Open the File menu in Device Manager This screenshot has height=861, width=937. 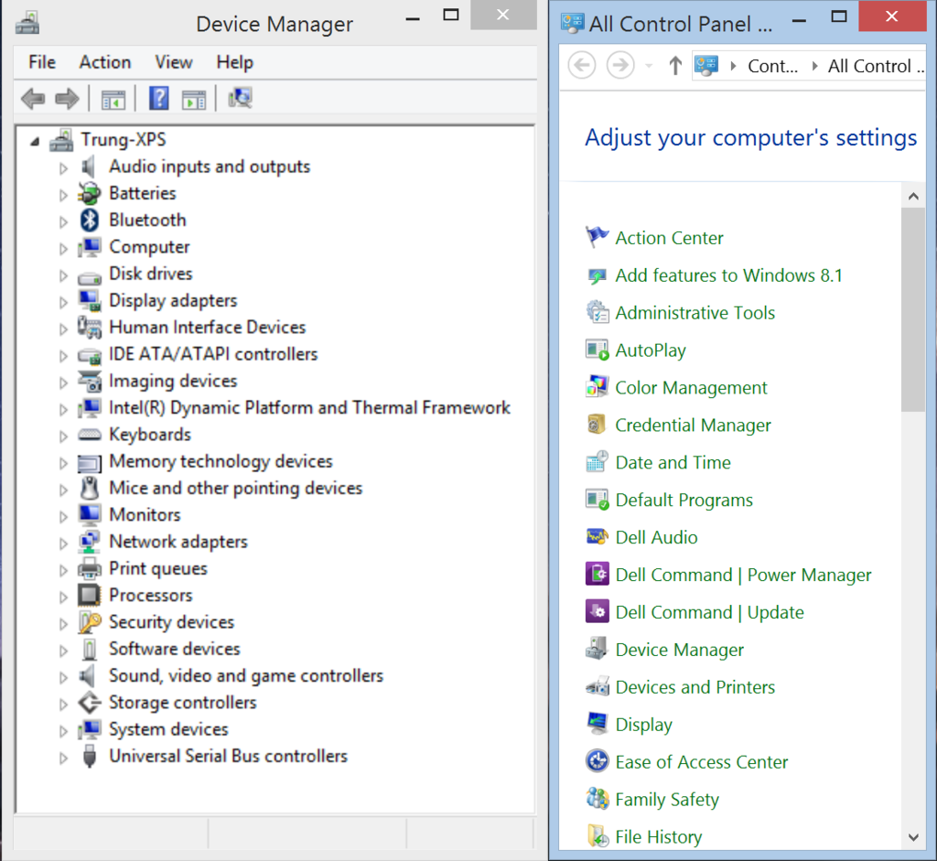pos(42,62)
